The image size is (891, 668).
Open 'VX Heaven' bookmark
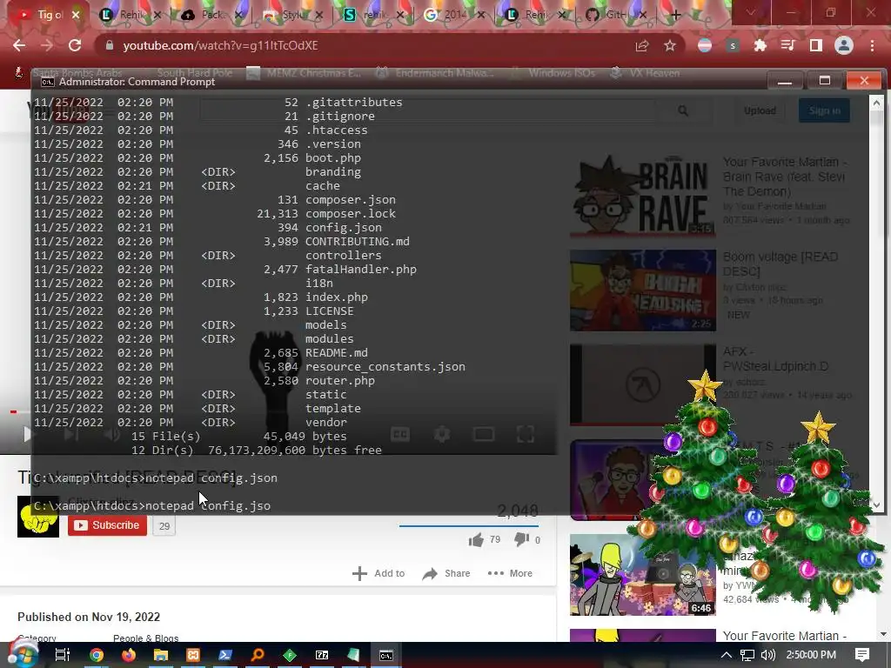click(x=645, y=73)
